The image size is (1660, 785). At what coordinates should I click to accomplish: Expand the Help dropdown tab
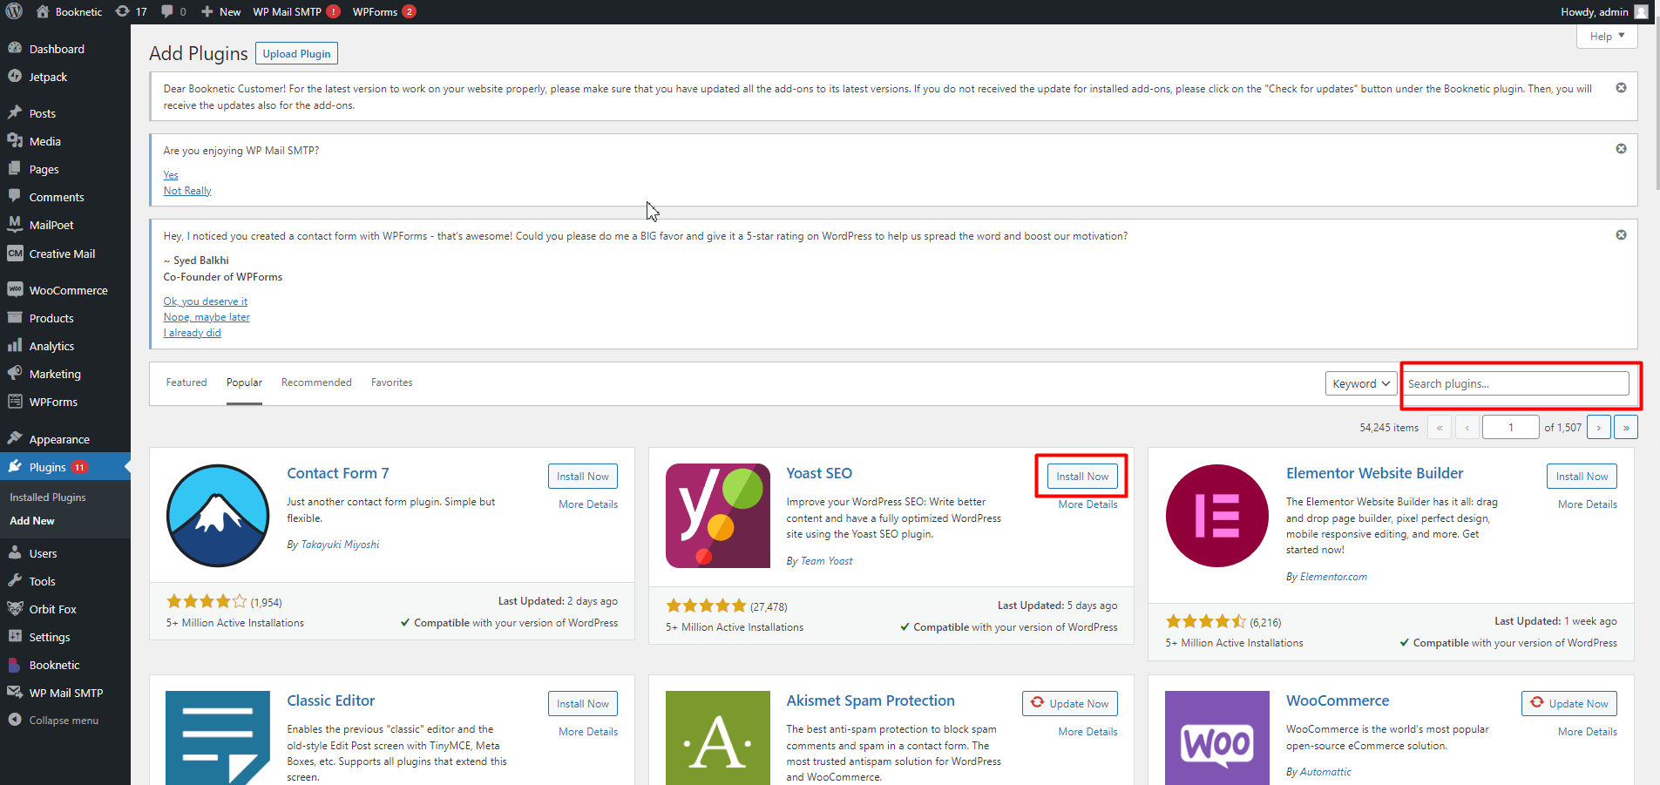1607,36
